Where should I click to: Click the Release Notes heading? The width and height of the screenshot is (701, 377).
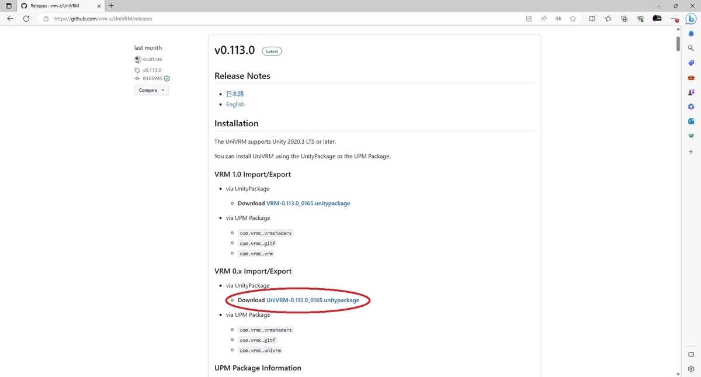point(242,76)
